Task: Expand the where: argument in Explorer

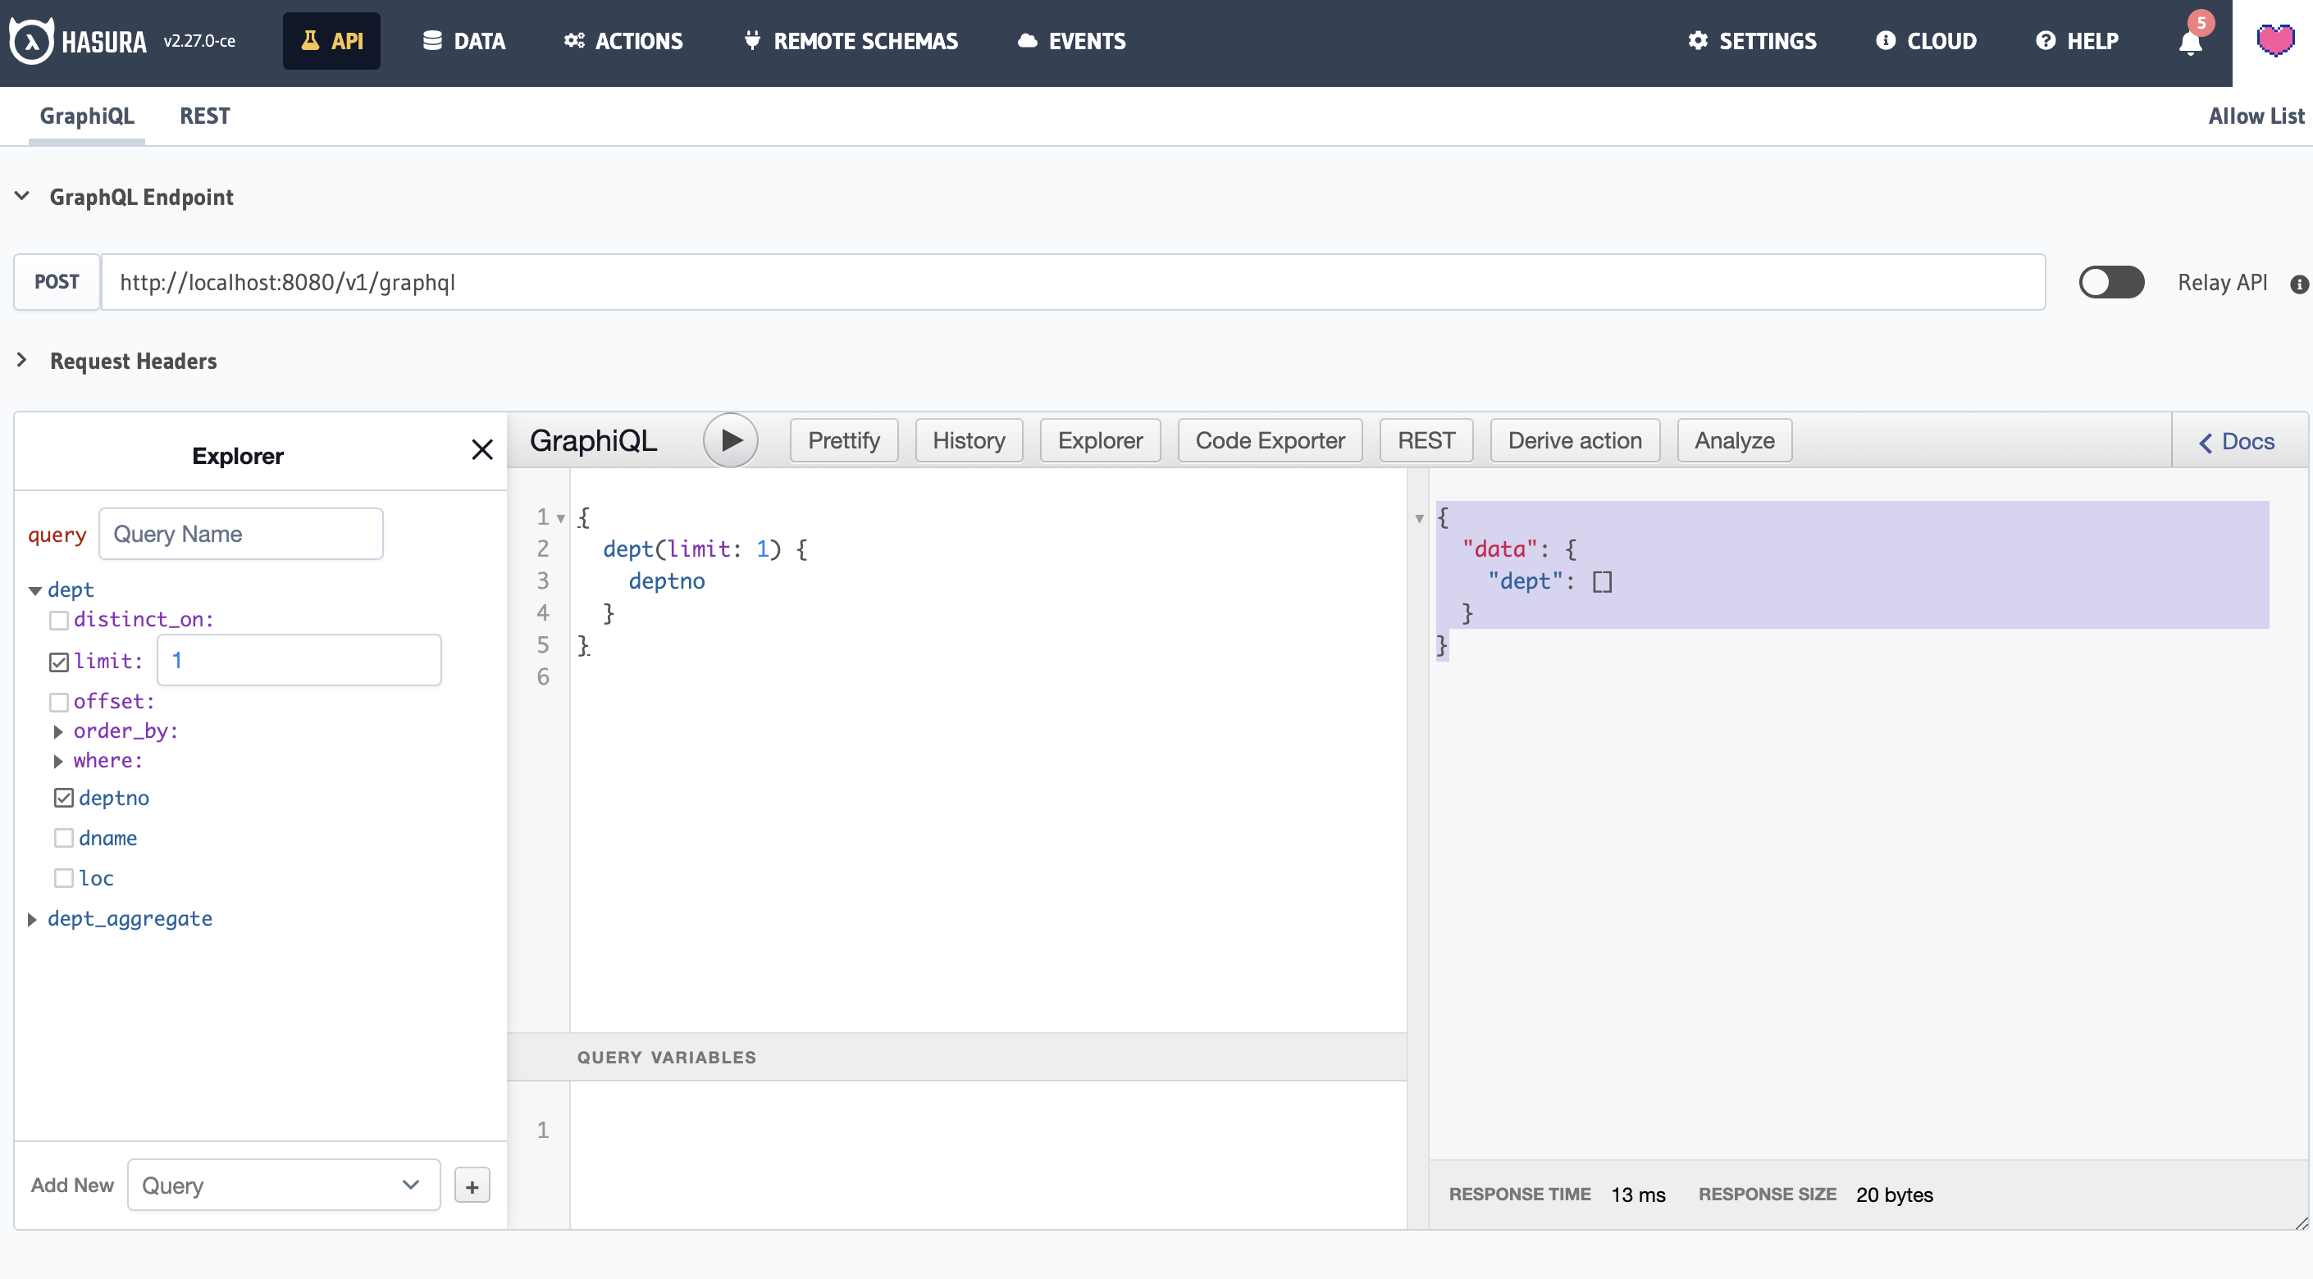Action: click(59, 760)
